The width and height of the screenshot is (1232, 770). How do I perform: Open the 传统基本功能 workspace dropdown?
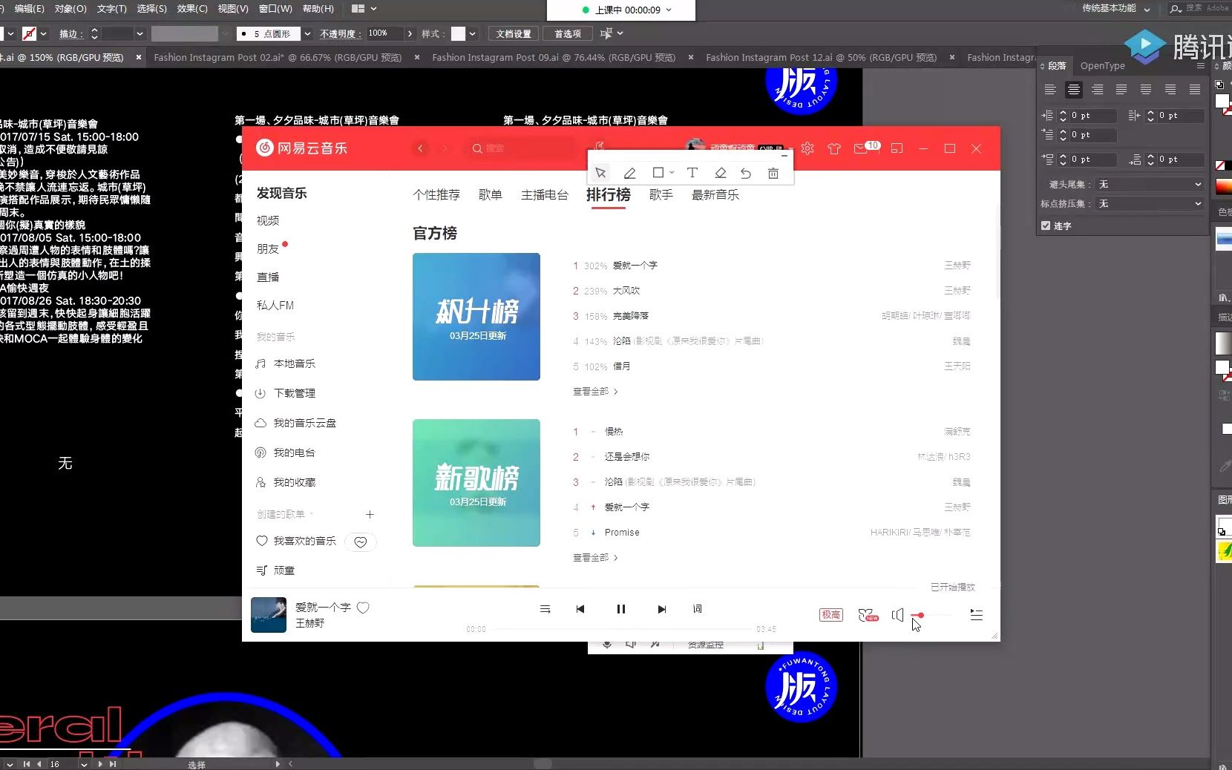click(x=1116, y=8)
